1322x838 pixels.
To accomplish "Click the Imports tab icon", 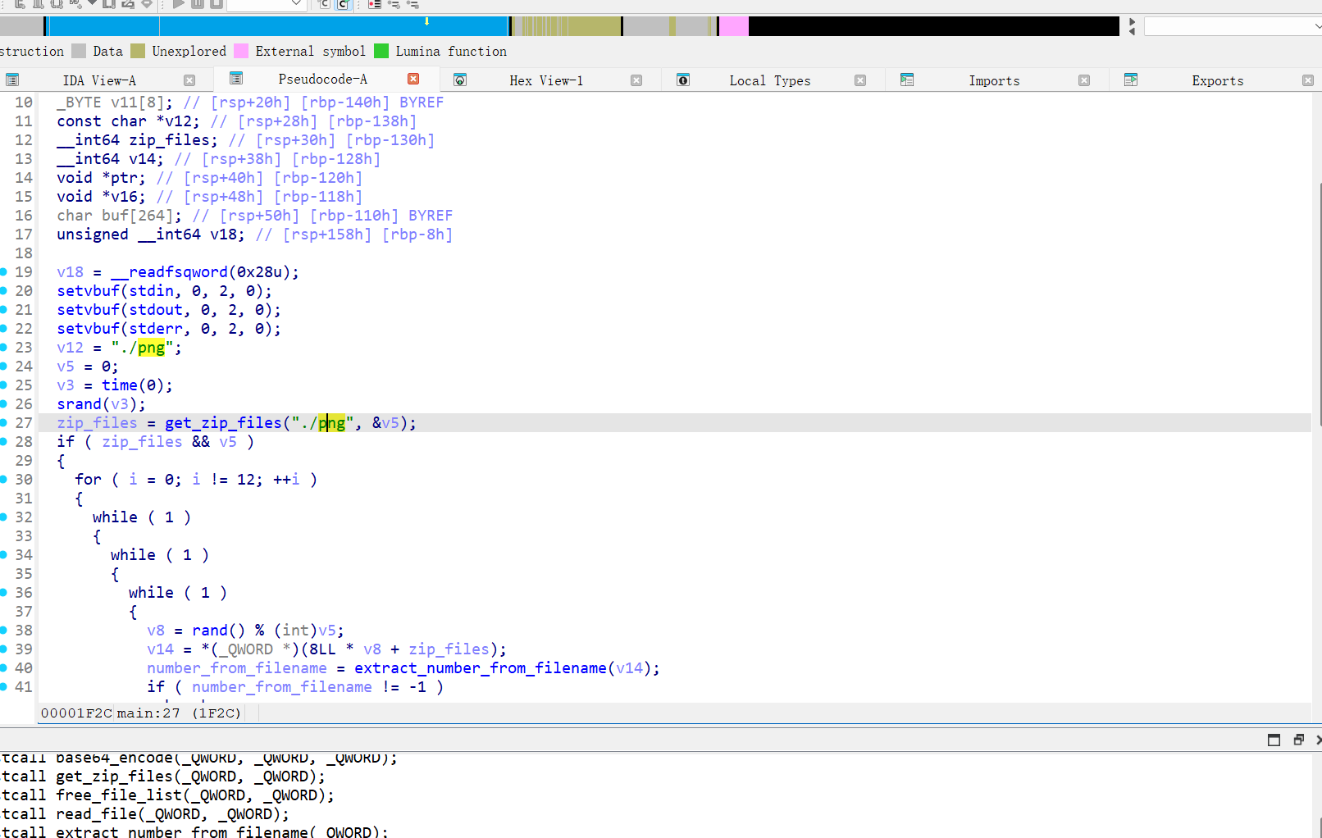I will click(907, 80).
